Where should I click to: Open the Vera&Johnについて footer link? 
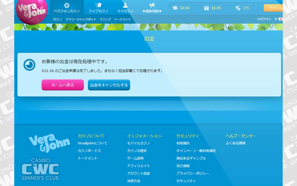click(x=93, y=143)
